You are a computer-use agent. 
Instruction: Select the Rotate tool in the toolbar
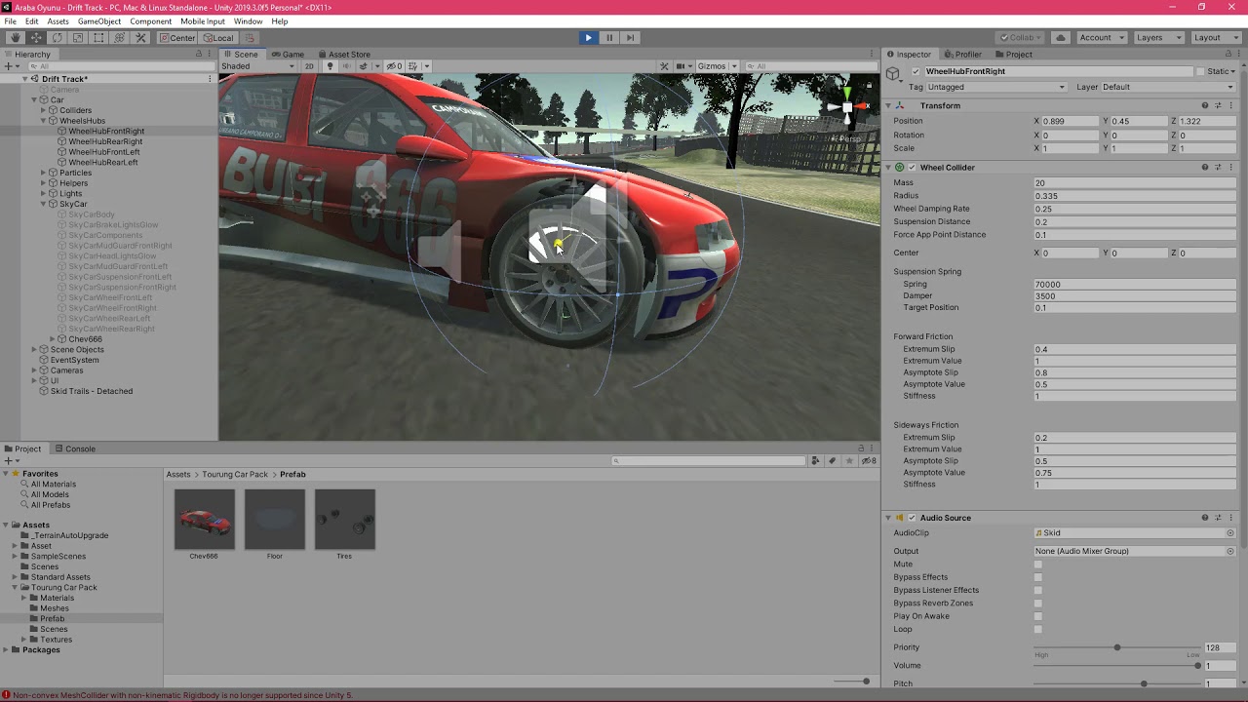pyautogui.click(x=57, y=38)
